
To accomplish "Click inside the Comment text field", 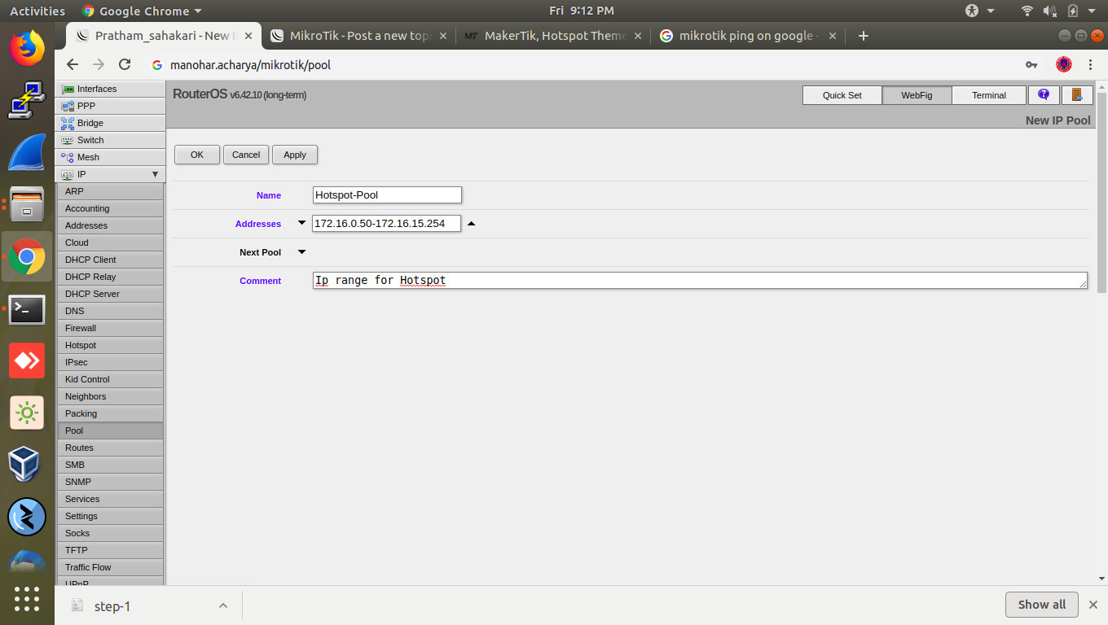I will coord(570,280).
